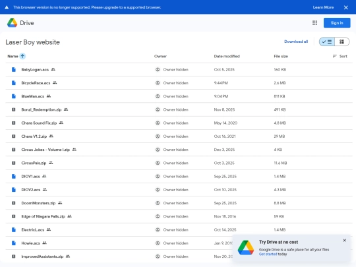The height and width of the screenshot is (267, 356).
Task: Click the Laser Boy website folder title
Action: pyautogui.click(x=33, y=42)
